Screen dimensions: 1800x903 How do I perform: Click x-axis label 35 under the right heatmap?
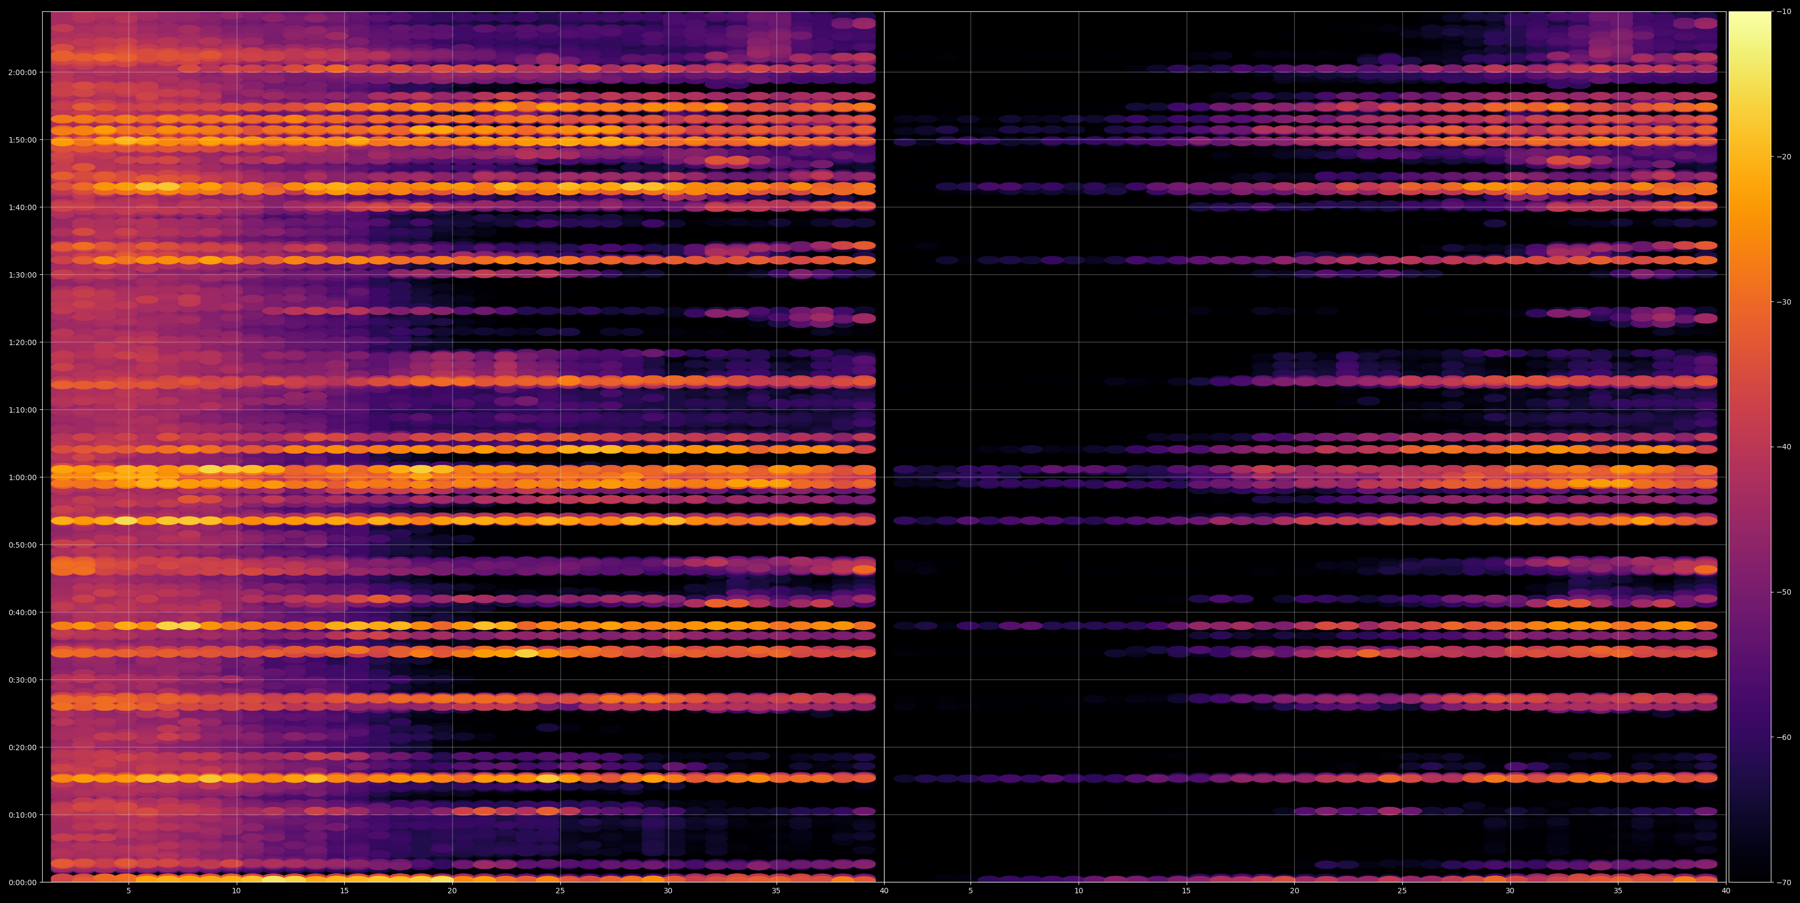click(1618, 891)
